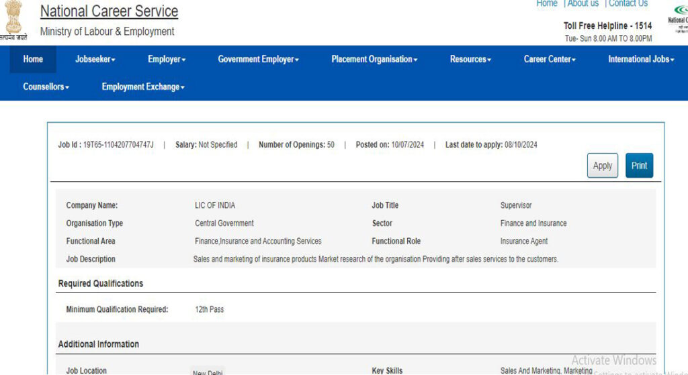Click the Finance and Insurance sector value
688x375 pixels.
click(533, 223)
